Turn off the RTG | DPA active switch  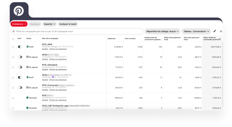click(x=20, y=47)
